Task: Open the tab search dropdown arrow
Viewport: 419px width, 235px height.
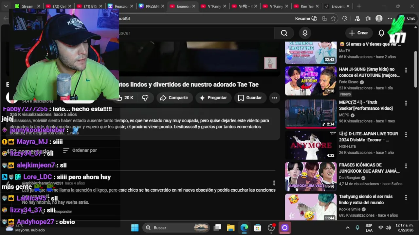Action: (x=6, y=6)
